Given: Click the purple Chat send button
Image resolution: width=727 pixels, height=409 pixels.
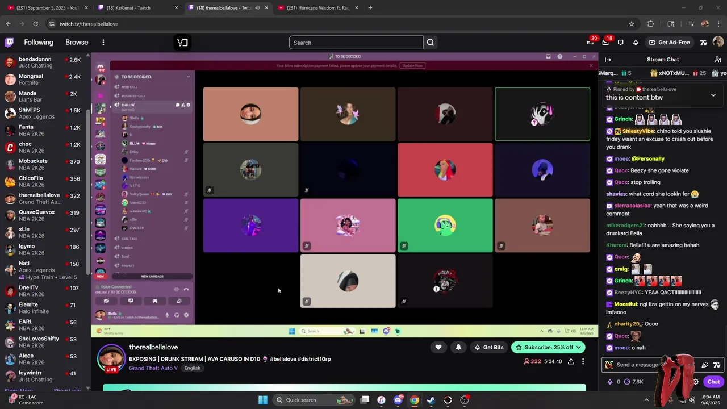Looking at the screenshot, I should (713, 382).
